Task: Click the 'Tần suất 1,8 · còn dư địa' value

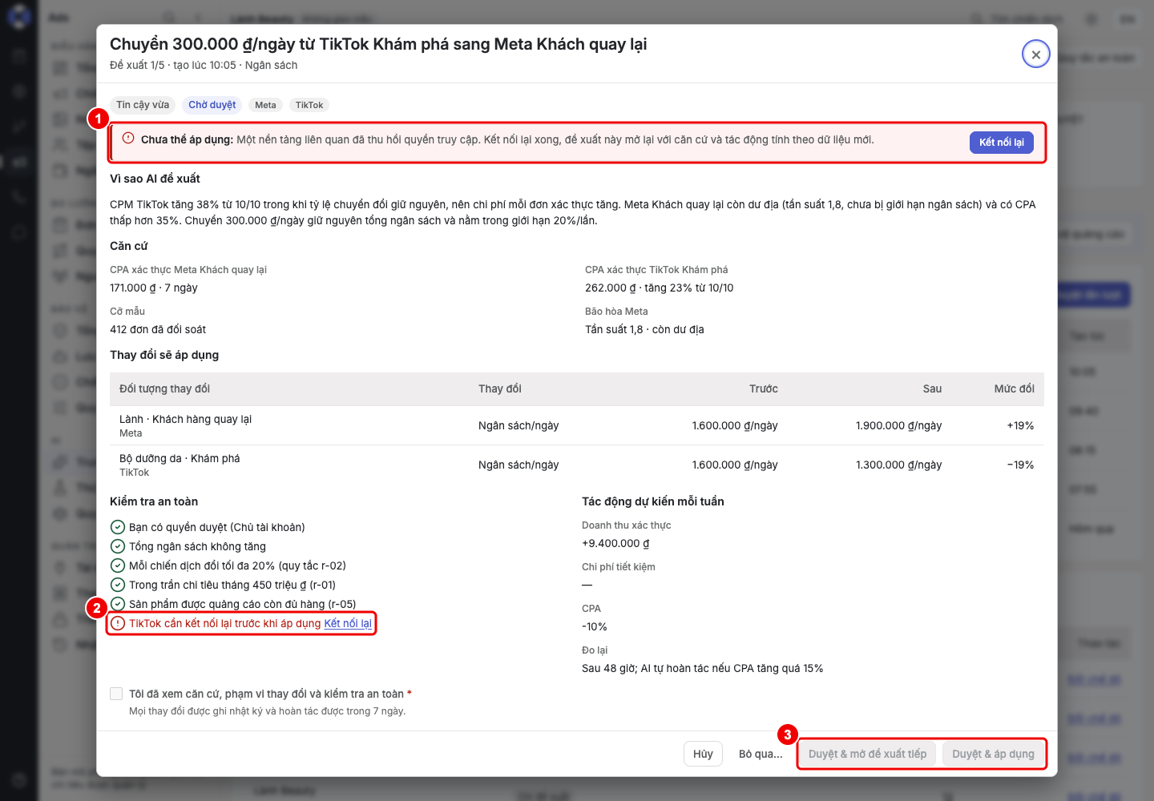Action: pos(644,329)
